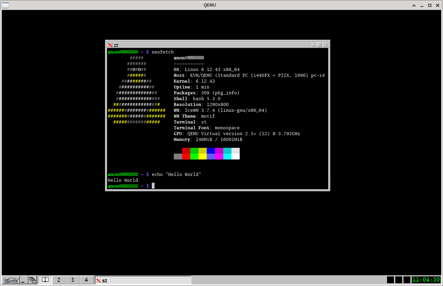Viewport: 443px width, 286px height.
Task: Click the dark red neofetch swatch
Action: coord(186,151)
